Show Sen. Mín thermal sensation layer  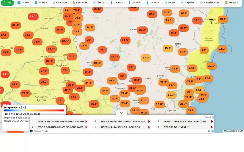60,3
